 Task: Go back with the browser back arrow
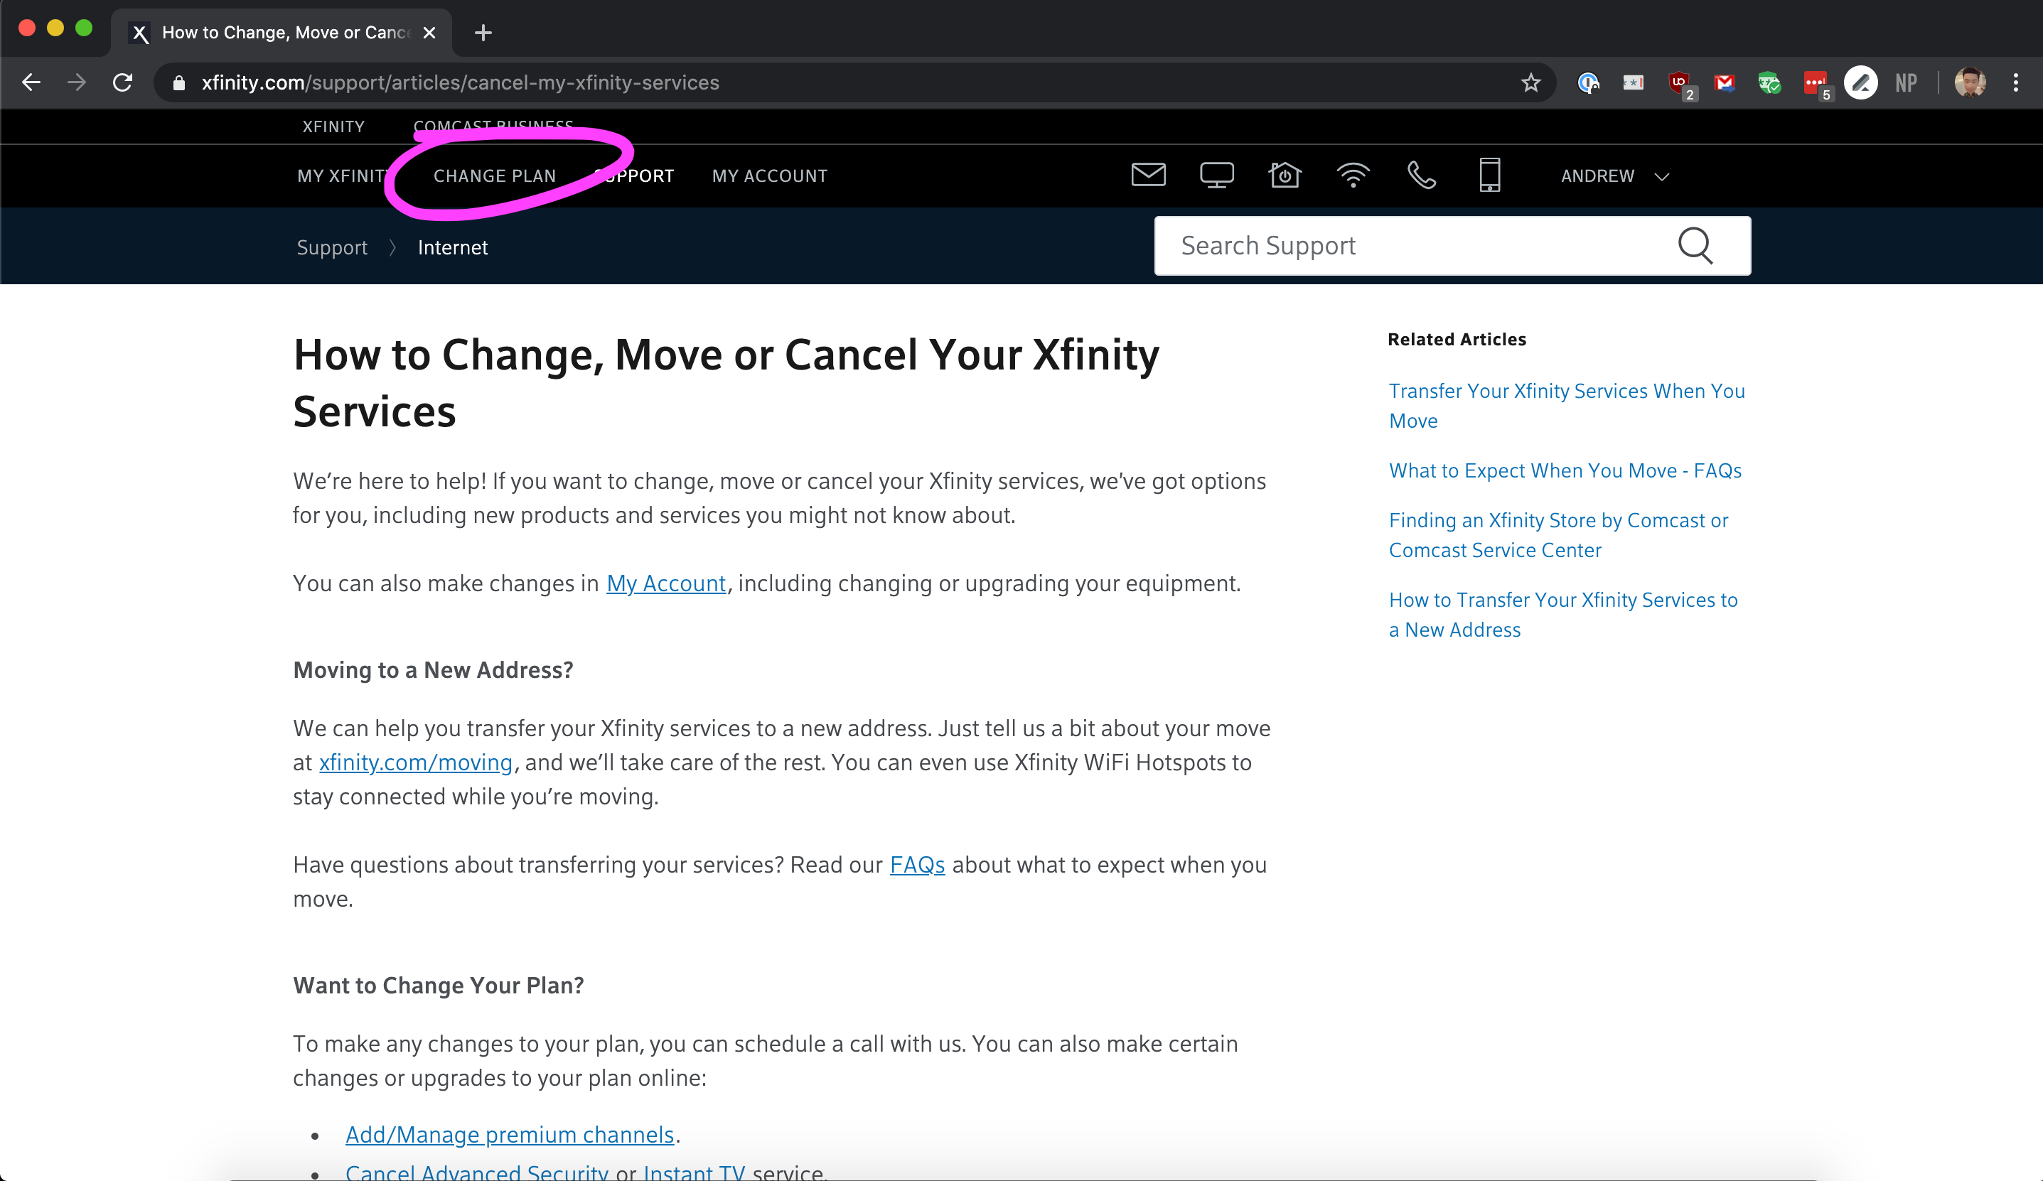(31, 82)
